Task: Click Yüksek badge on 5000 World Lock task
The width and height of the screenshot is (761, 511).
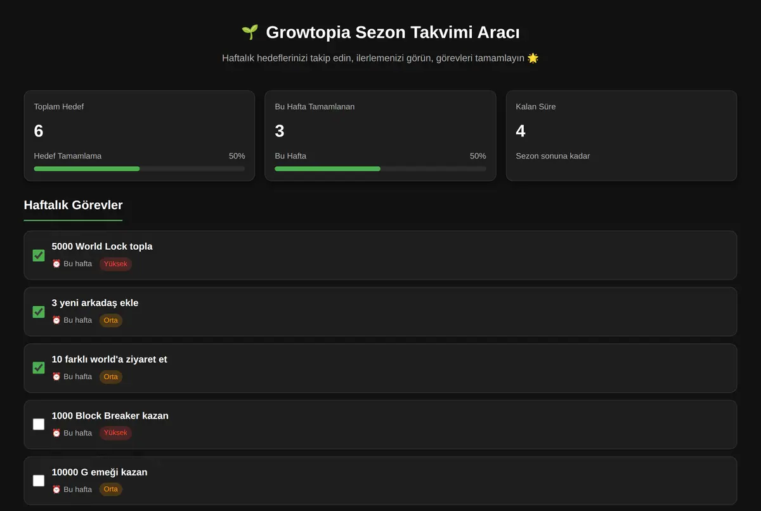Action: [115, 264]
